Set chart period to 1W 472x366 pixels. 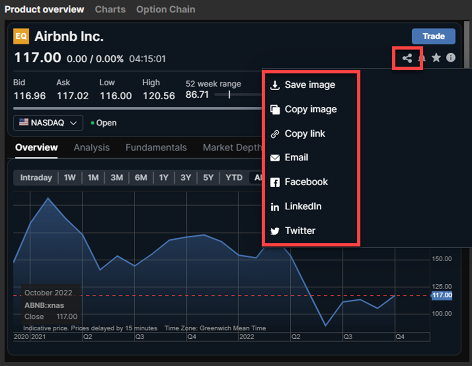[69, 177]
